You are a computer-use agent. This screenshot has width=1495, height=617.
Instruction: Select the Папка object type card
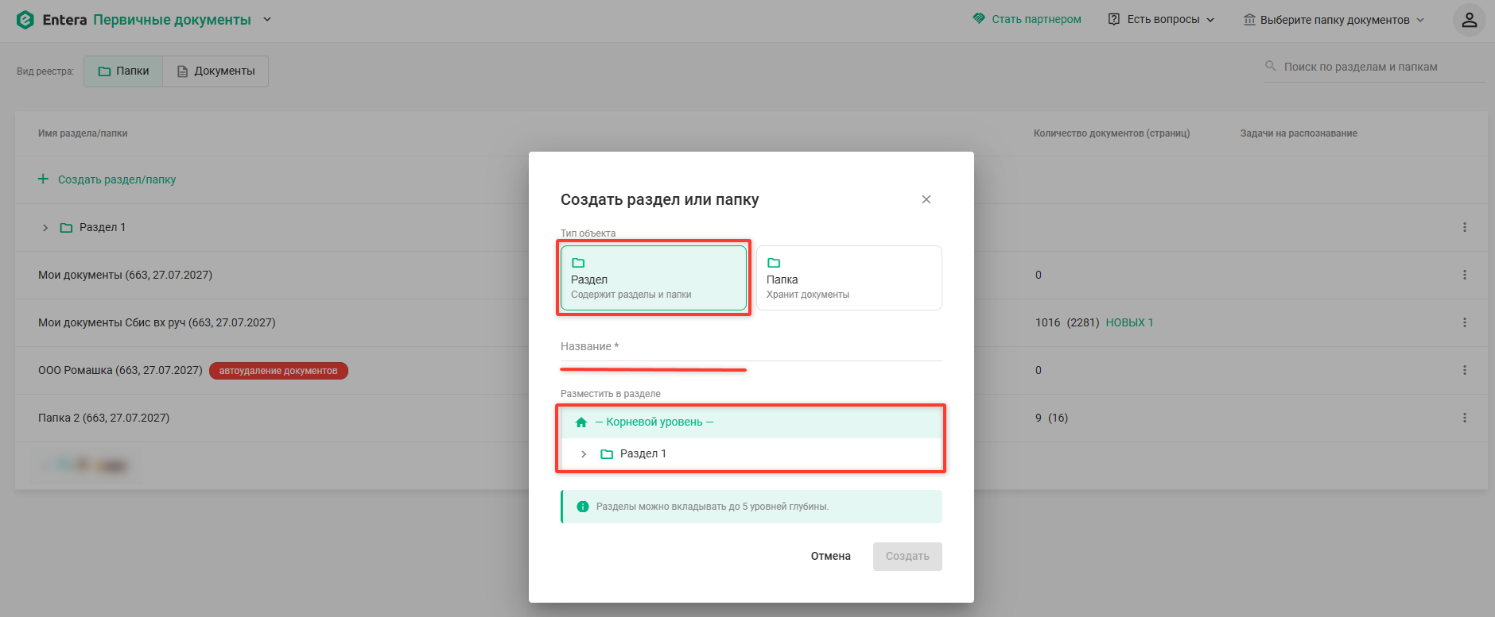pos(849,278)
